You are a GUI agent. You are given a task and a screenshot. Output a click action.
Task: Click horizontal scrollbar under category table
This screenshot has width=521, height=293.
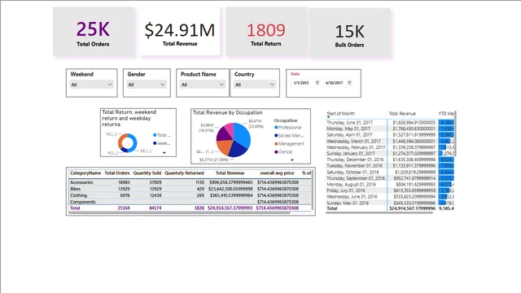(x=179, y=212)
